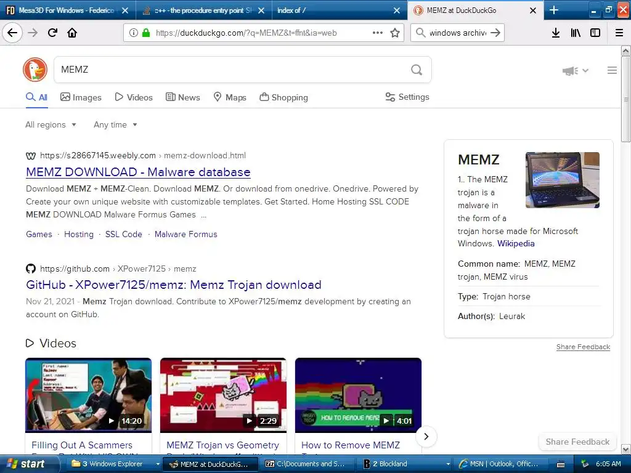Close the Index of / tab
This screenshot has width=631, height=473.
click(397, 10)
